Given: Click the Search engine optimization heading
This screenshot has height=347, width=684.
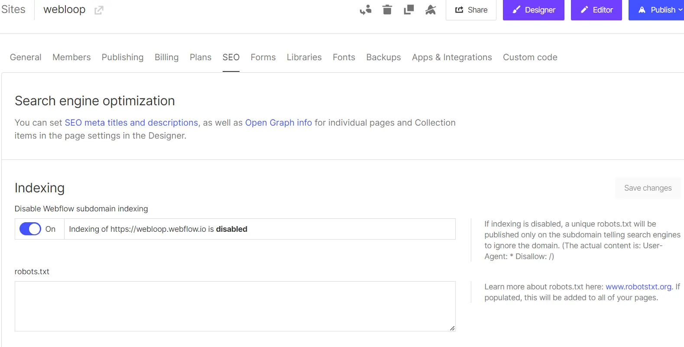Looking at the screenshot, I should 95,101.
